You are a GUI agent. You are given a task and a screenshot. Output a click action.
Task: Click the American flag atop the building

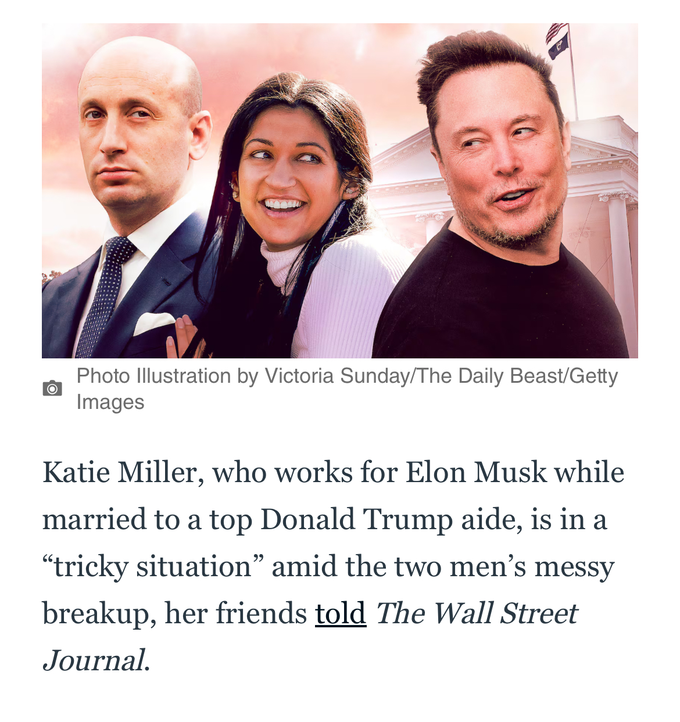point(556,34)
